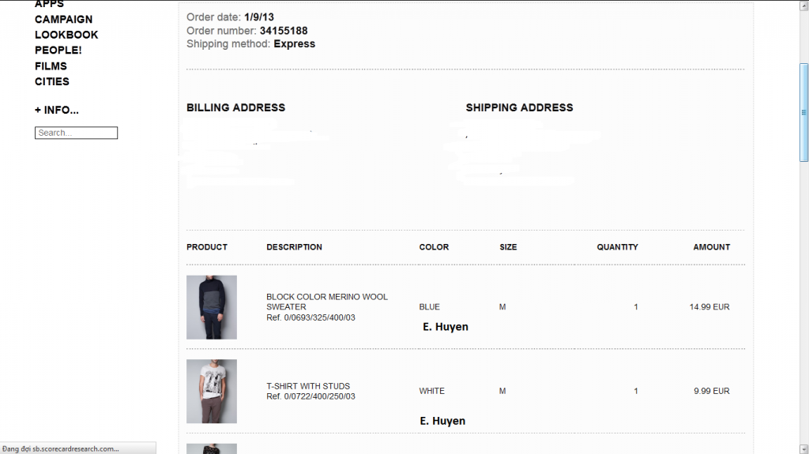The width and height of the screenshot is (809, 454).
Task: Go to the PEOPLE! section
Action: (58, 51)
